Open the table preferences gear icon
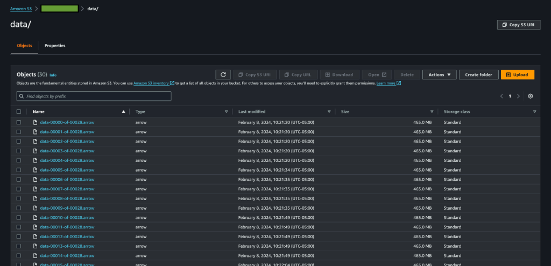551x266 pixels. (x=531, y=96)
